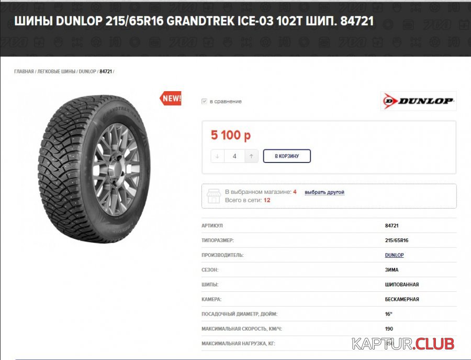This screenshot has height=360, width=471.
Task: Open 'ЛЕГКОВЫЕ ШИНЫ' breadcrumb
Action: (x=56, y=72)
